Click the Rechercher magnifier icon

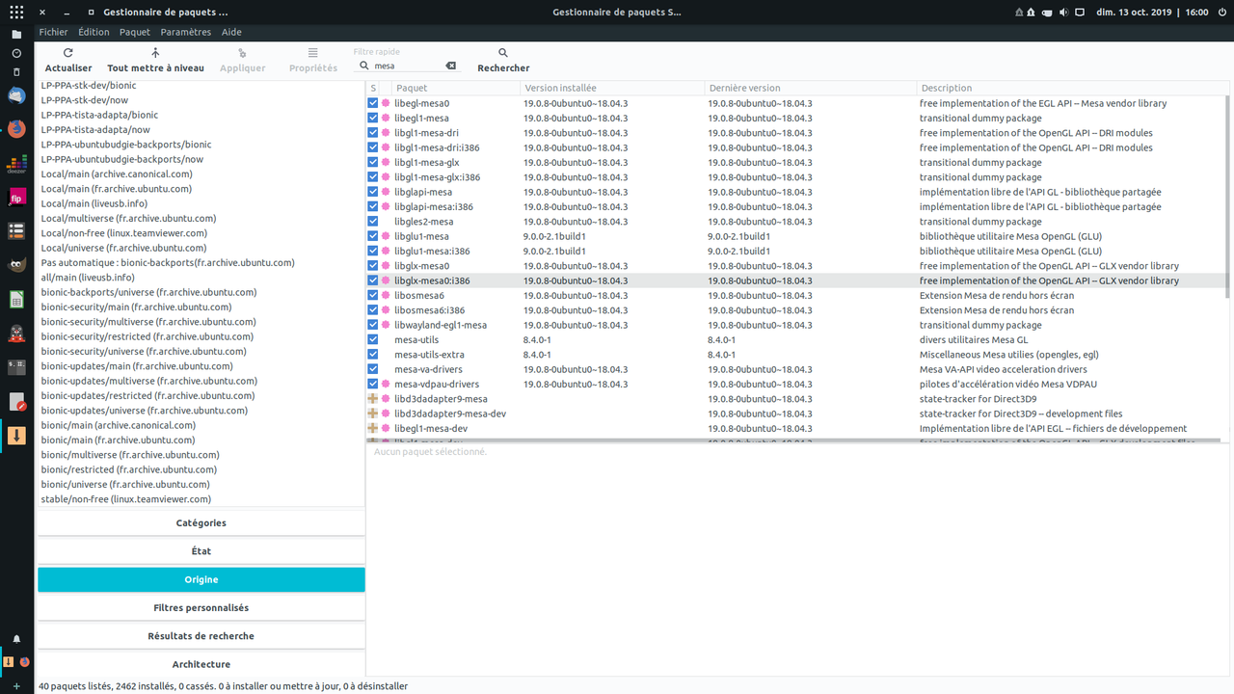(x=503, y=53)
